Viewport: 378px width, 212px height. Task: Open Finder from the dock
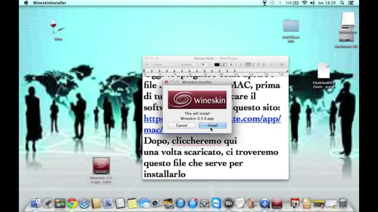(36, 203)
